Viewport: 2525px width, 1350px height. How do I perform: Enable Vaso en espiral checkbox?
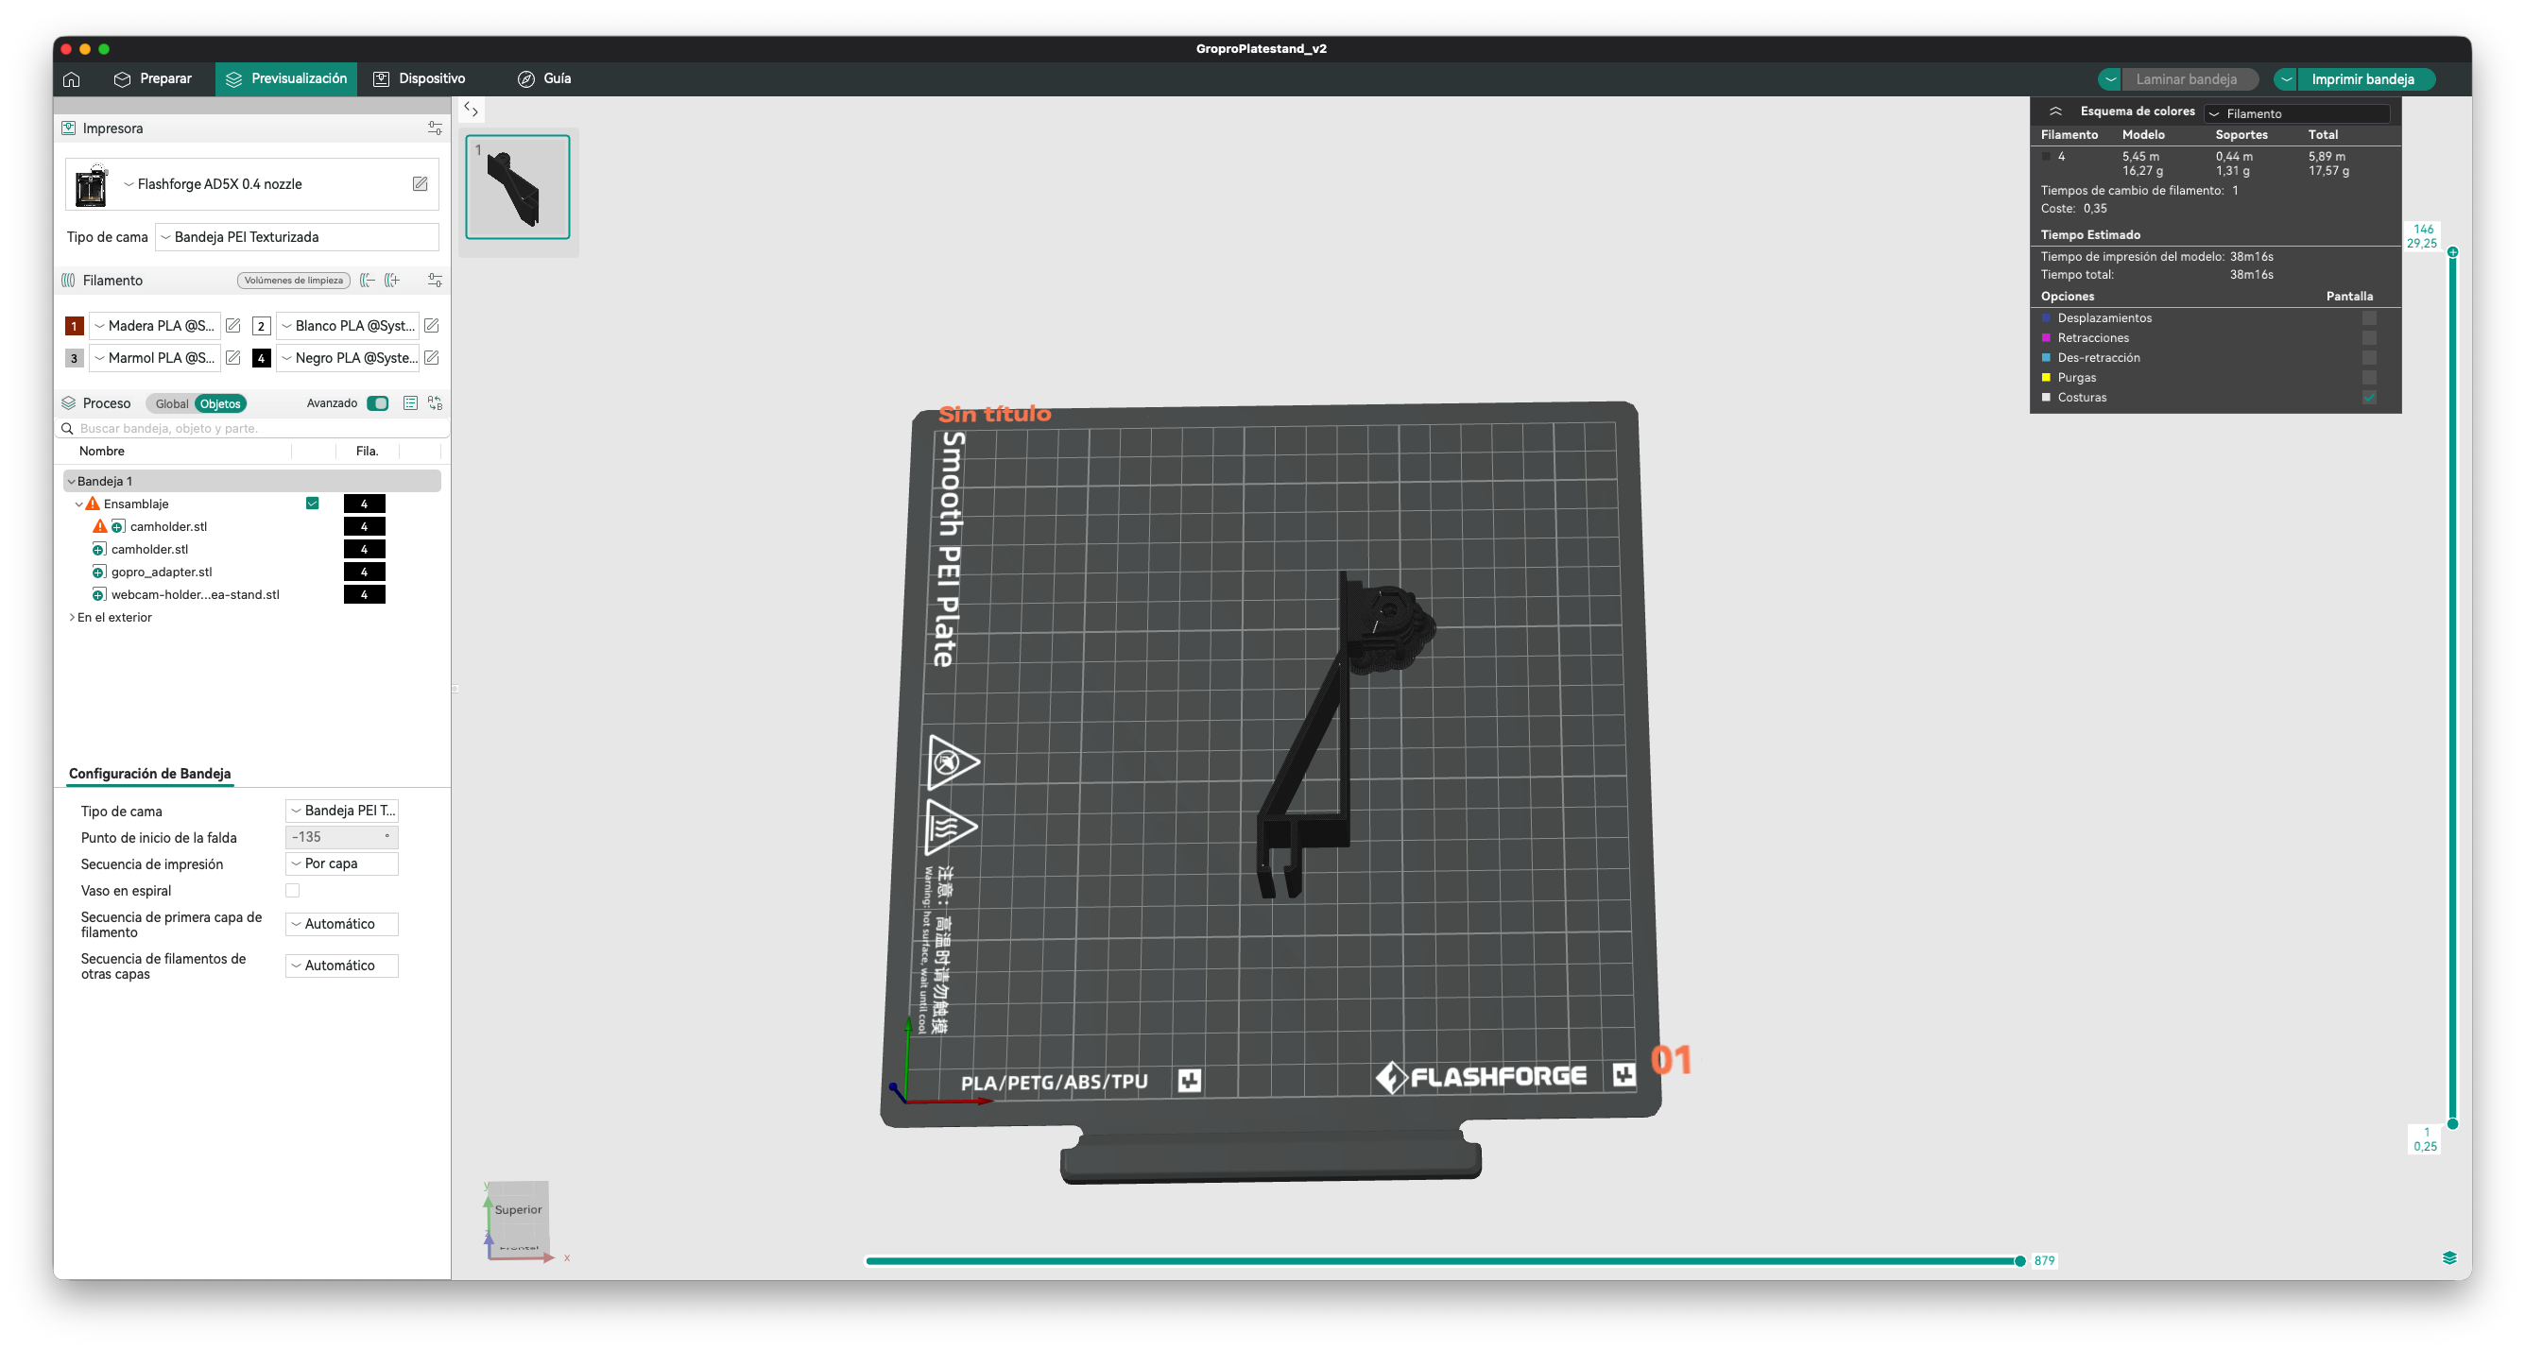[292, 891]
